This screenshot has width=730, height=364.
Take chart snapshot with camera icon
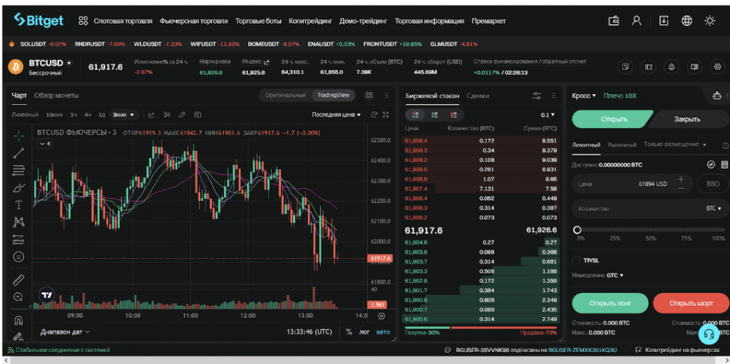click(198, 115)
